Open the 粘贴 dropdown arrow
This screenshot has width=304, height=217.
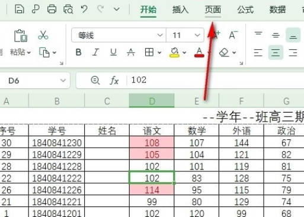29,53
